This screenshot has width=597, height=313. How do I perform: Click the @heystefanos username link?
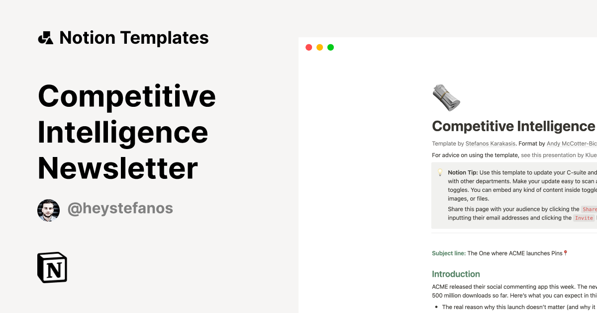[x=120, y=209]
